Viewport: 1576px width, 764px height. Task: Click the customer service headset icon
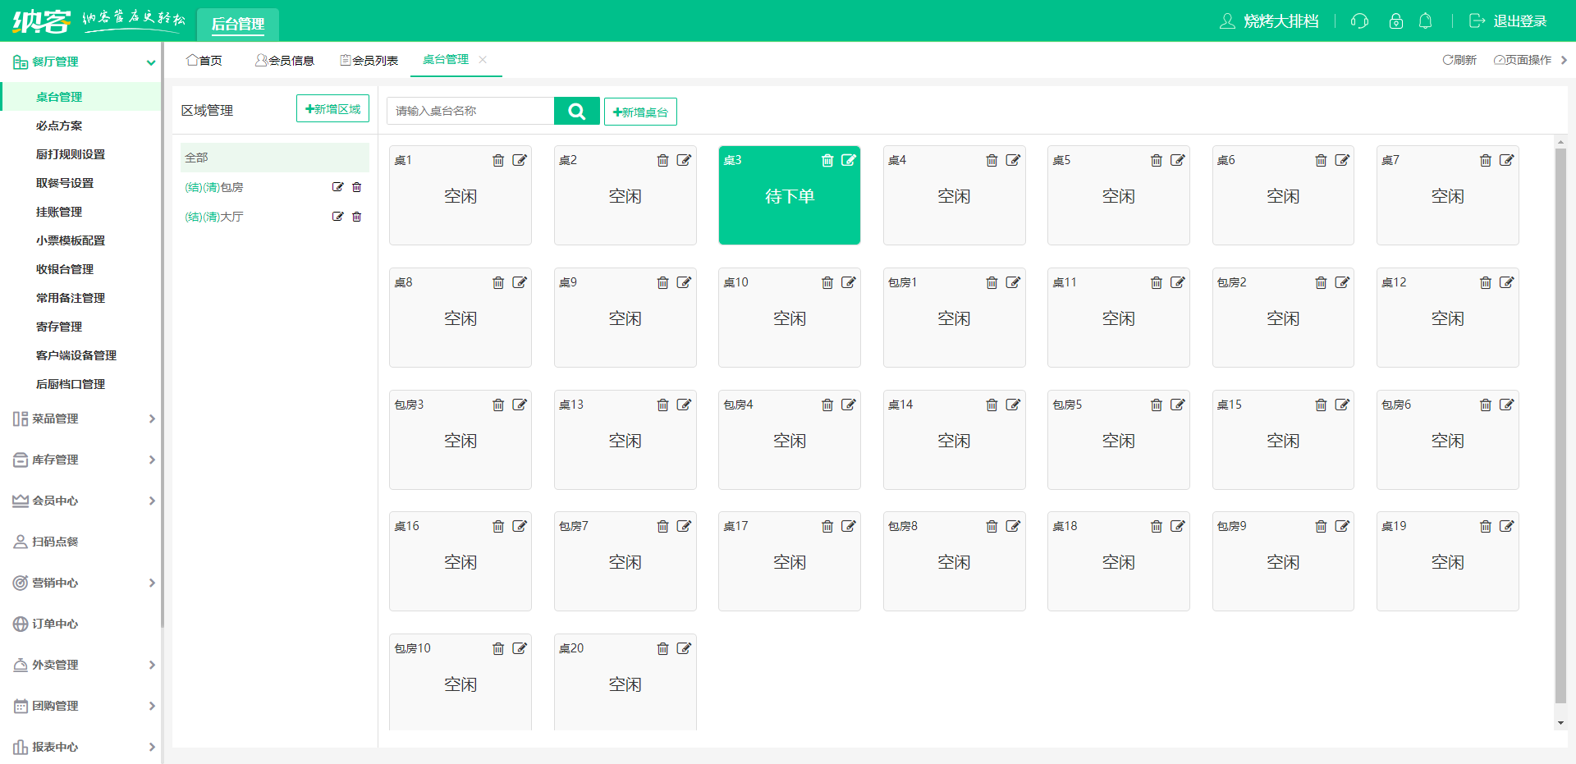point(1359,21)
